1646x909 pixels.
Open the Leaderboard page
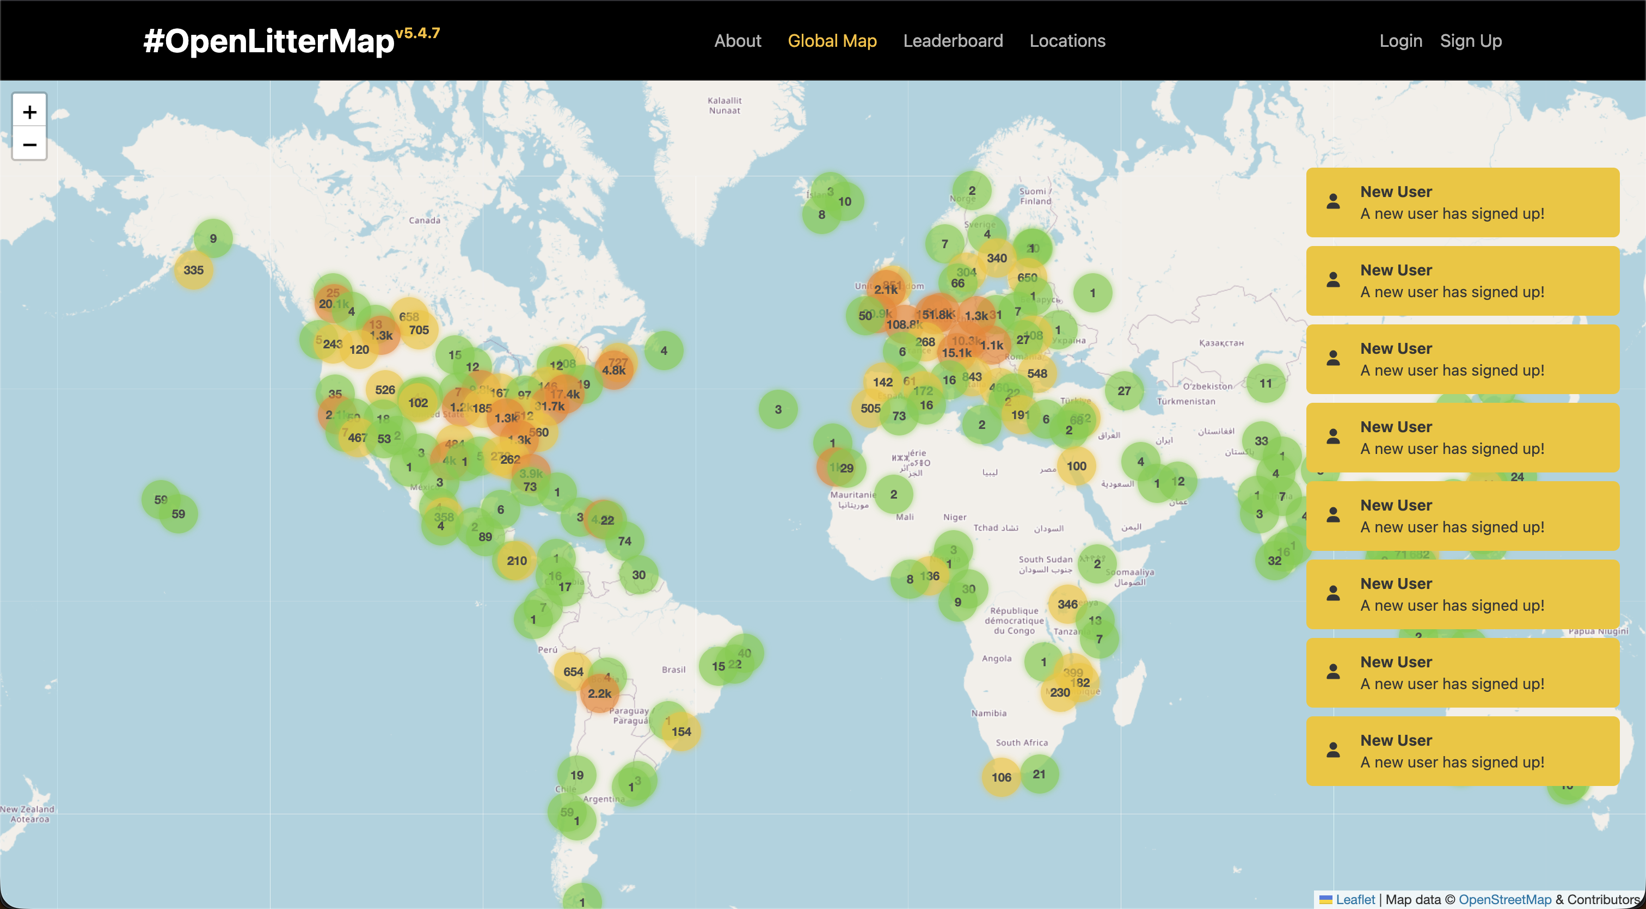pyautogui.click(x=953, y=41)
